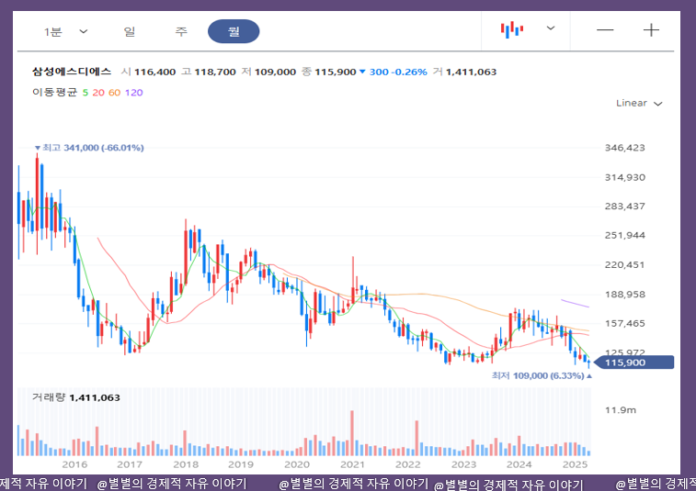Expand the chart type chevron
This screenshot has height=491, width=696.
click(x=551, y=28)
